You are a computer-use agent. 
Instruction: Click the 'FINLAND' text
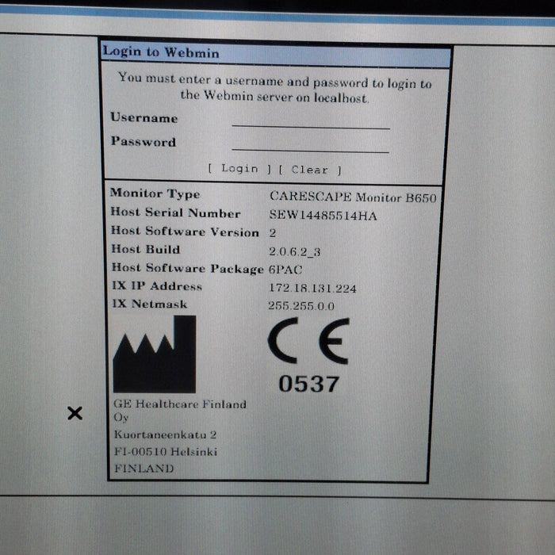144,469
